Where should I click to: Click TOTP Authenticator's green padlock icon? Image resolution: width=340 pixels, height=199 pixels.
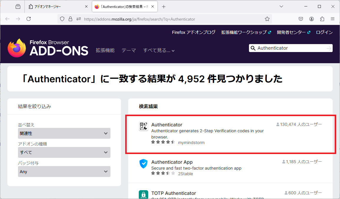point(143,195)
